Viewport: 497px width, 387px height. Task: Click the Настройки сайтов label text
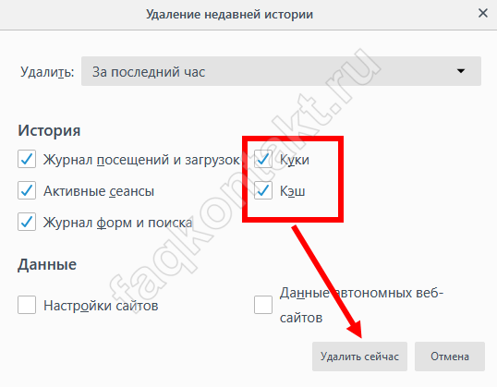point(101,306)
